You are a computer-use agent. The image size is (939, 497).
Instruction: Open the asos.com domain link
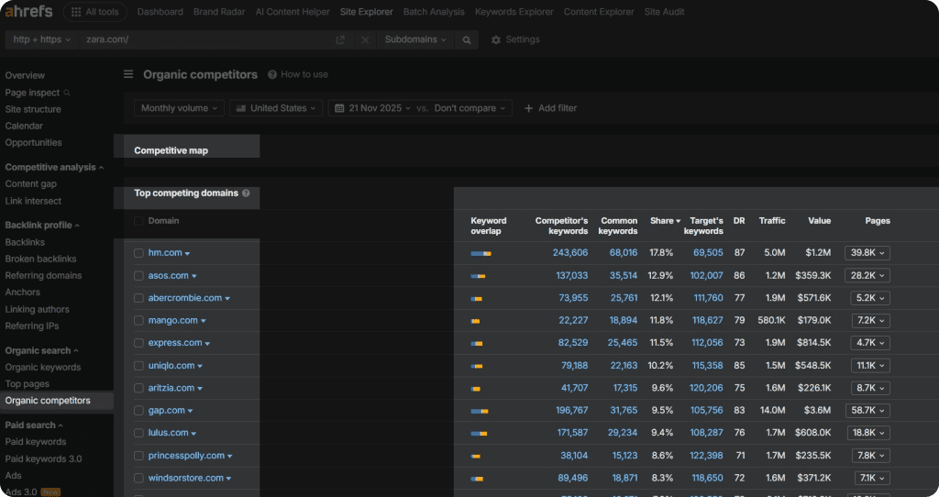[169, 275]
